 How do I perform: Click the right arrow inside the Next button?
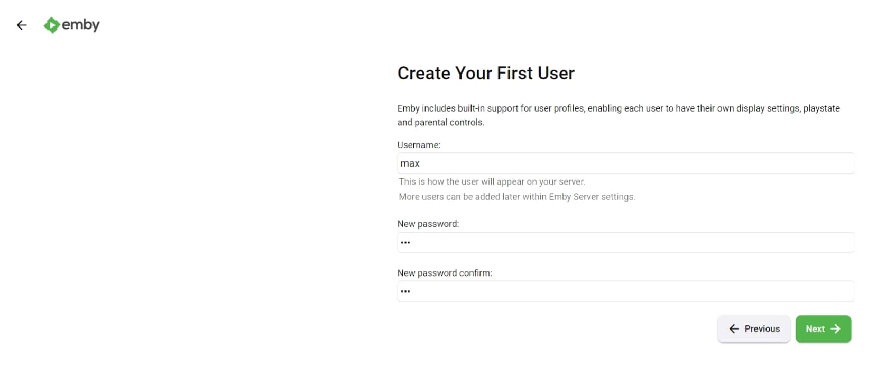click(x=836, y=328)
